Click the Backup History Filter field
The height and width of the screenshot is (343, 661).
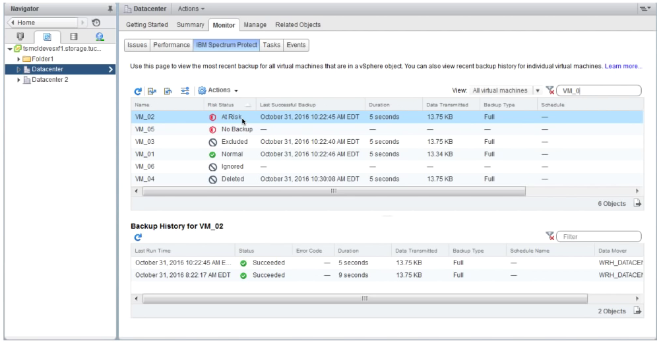[598, 237]
